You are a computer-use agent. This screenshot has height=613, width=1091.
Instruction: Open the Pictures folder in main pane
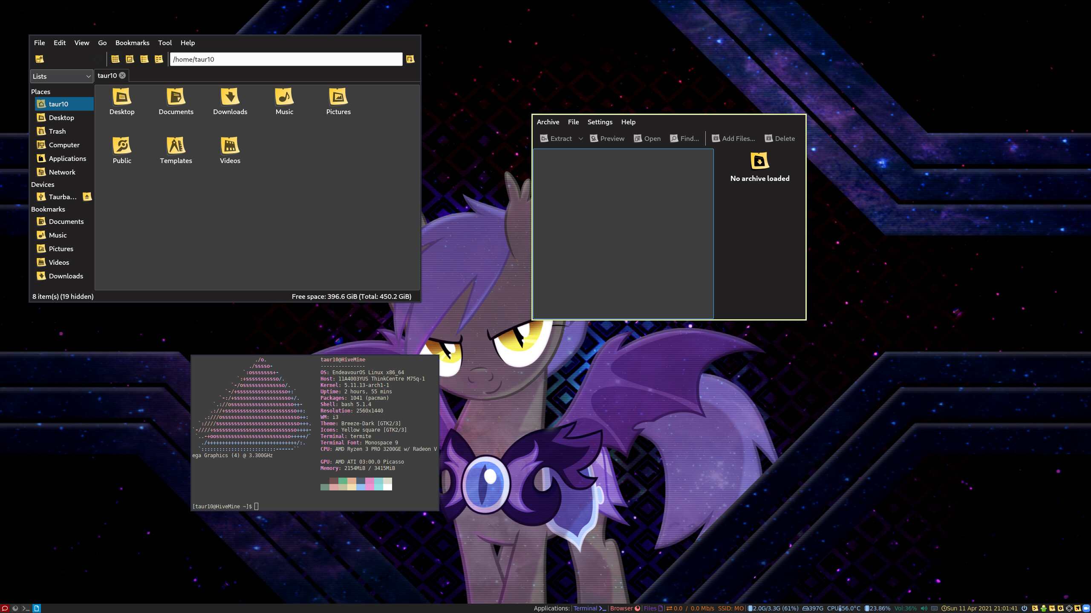click(x=338, y=101)
